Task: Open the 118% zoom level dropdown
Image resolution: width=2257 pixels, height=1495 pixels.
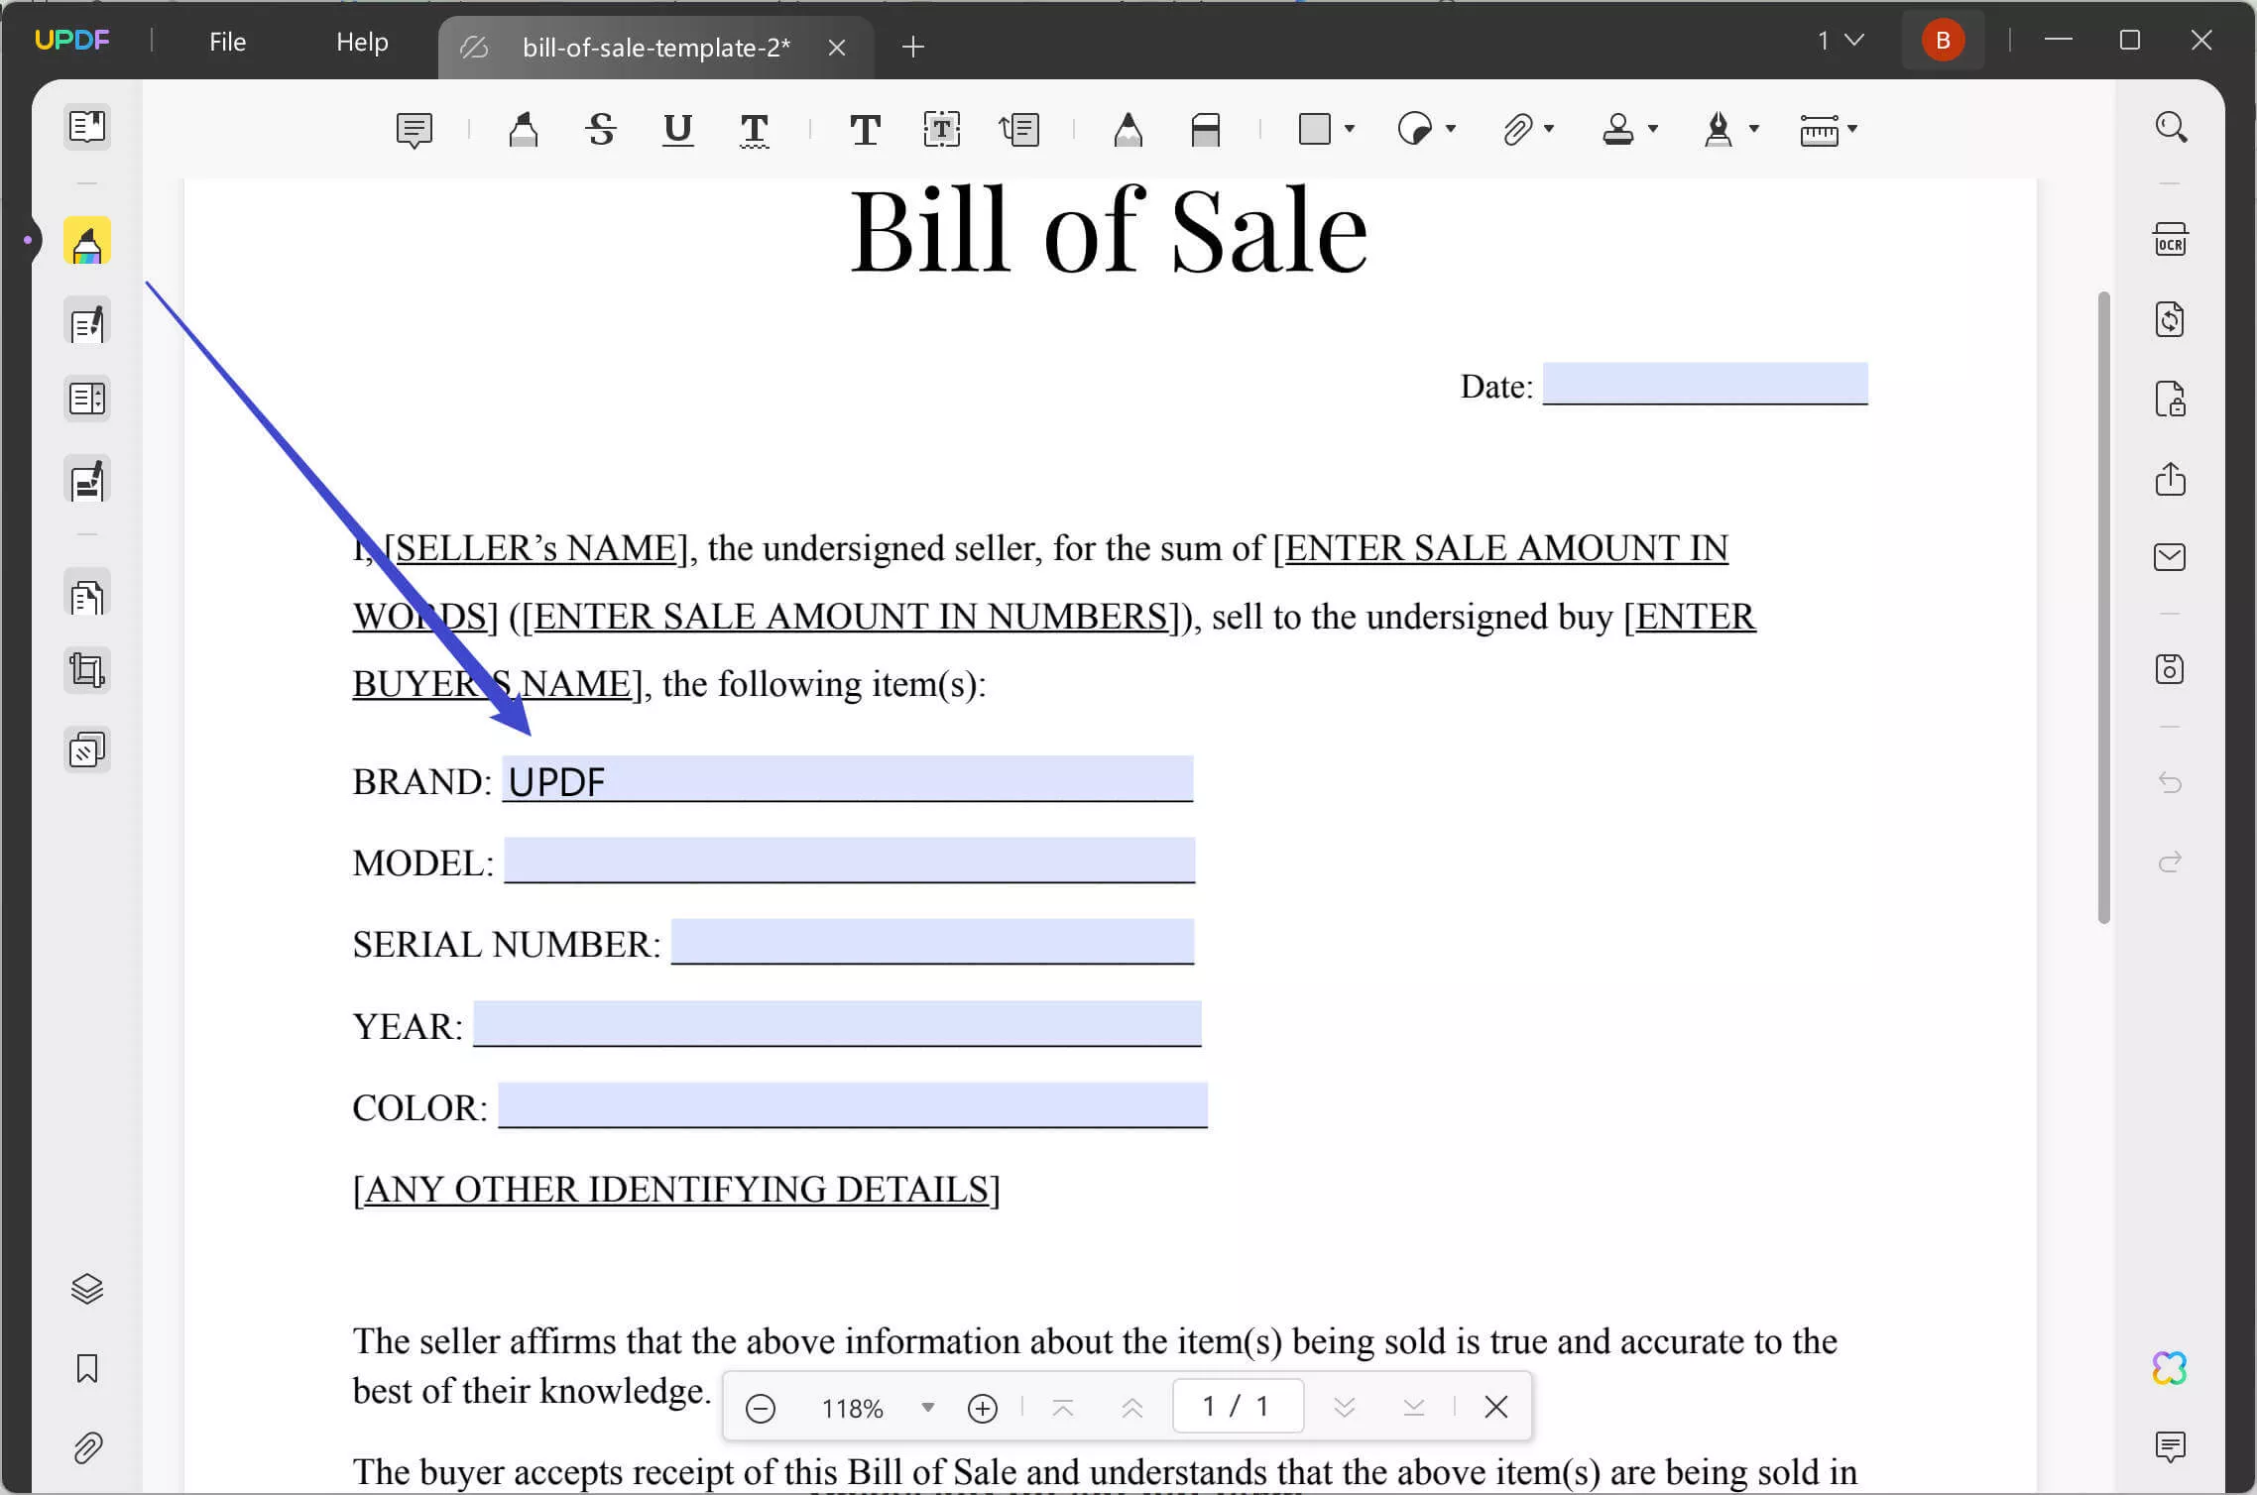Action: click(x=927, y=1407)
